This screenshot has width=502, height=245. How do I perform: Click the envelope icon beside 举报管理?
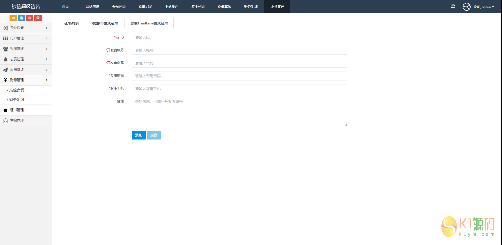6,121
